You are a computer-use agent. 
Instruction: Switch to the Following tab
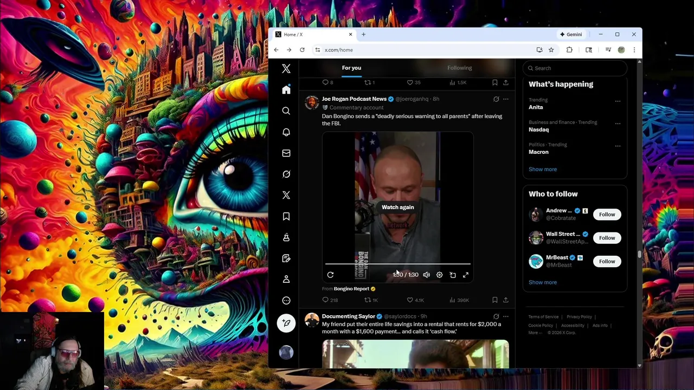(x=460, y=68)
